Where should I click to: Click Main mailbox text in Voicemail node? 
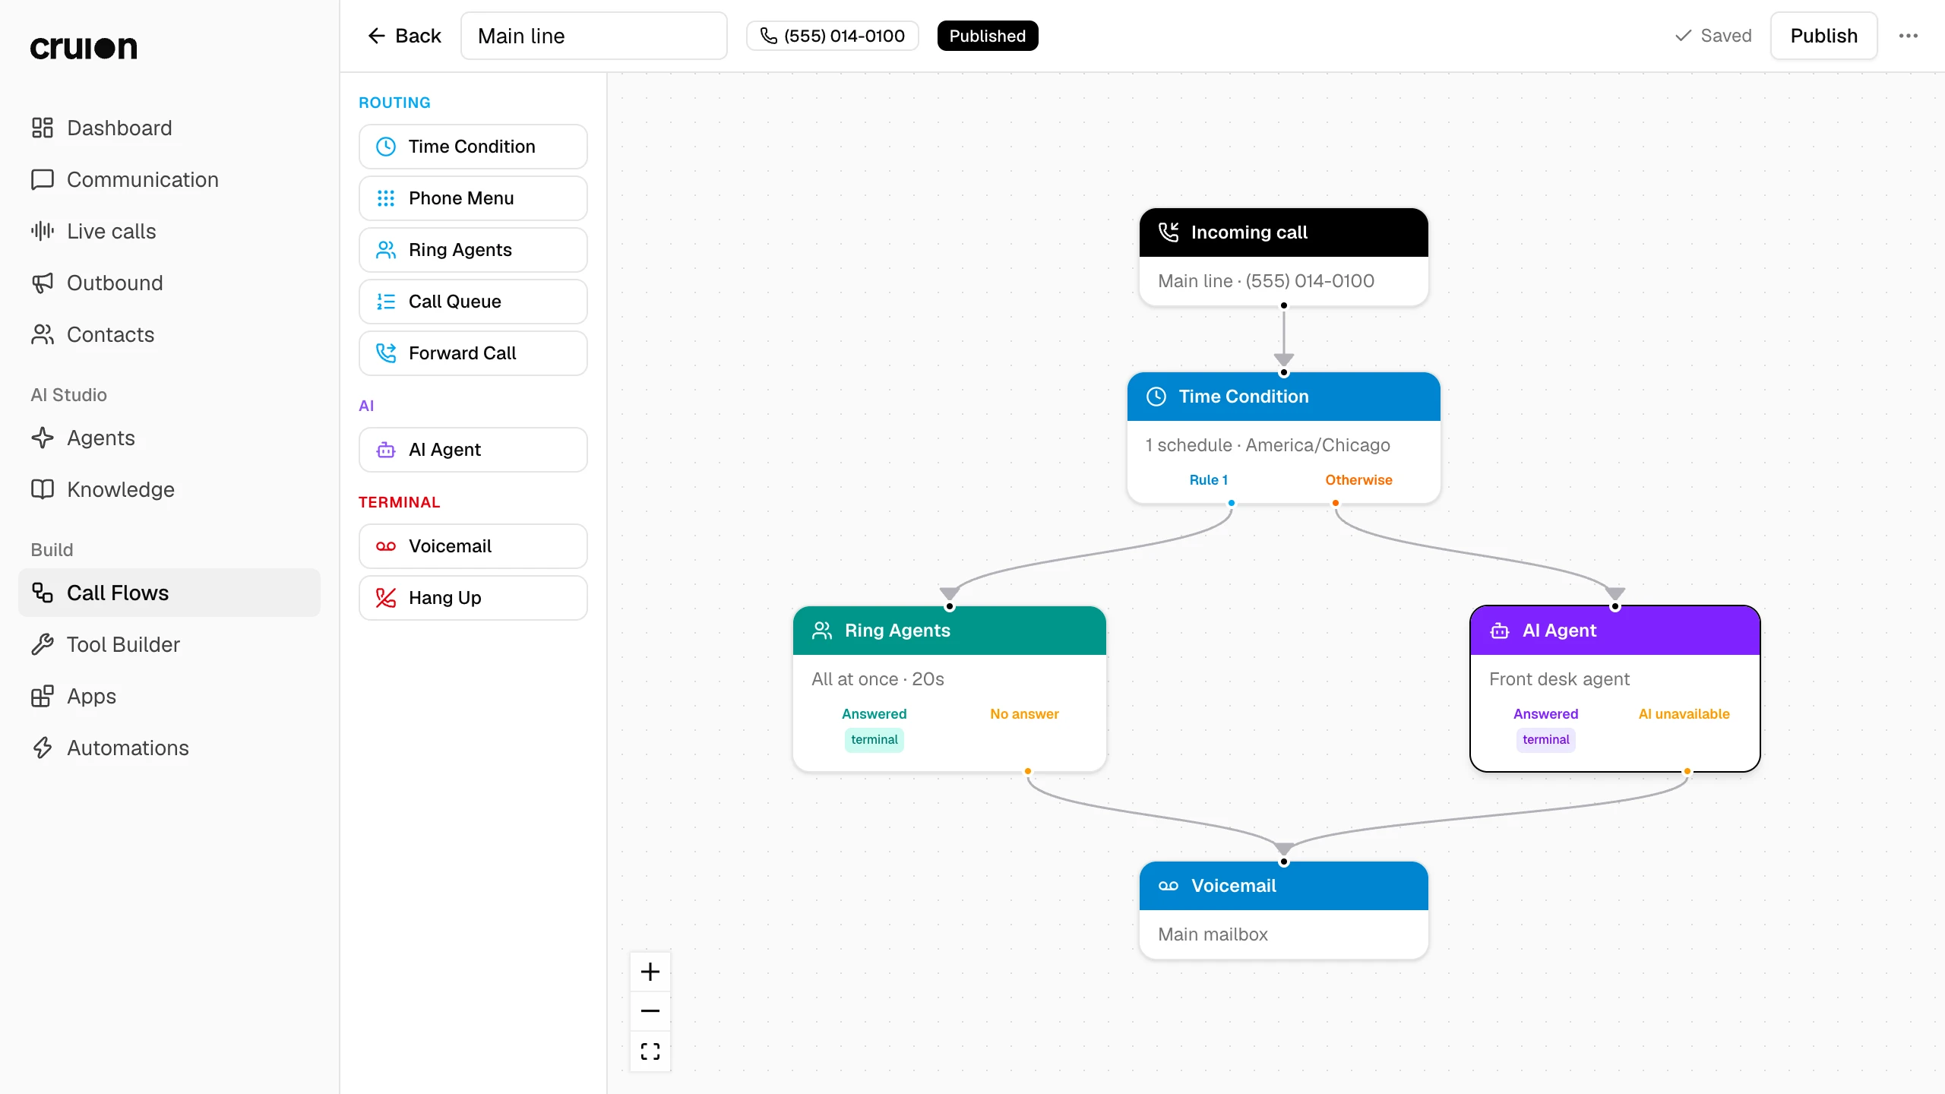click(x=1213, y=934)
